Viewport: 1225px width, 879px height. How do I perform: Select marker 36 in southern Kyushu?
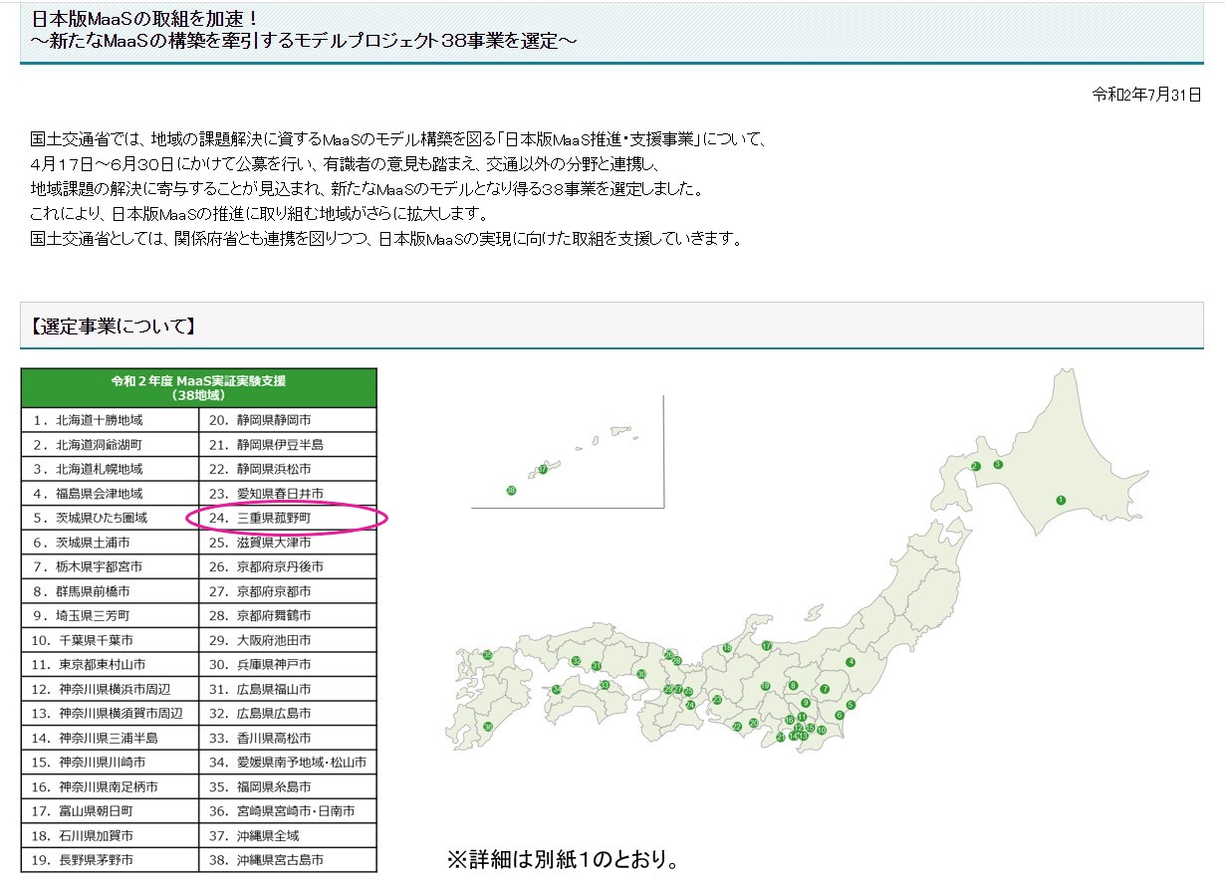pos(488,727)
